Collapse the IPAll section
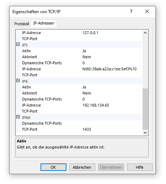 click(18, 117)
